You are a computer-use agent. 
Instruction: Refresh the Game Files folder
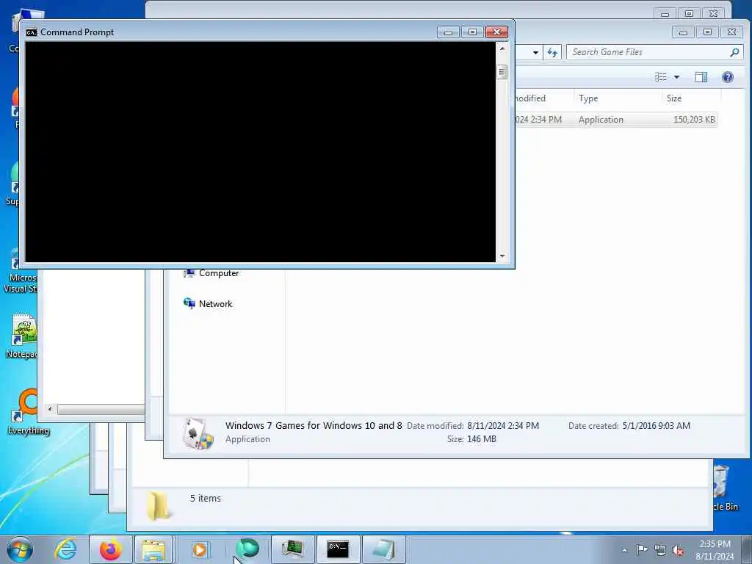pyautogui.click(x=552, y=52)
